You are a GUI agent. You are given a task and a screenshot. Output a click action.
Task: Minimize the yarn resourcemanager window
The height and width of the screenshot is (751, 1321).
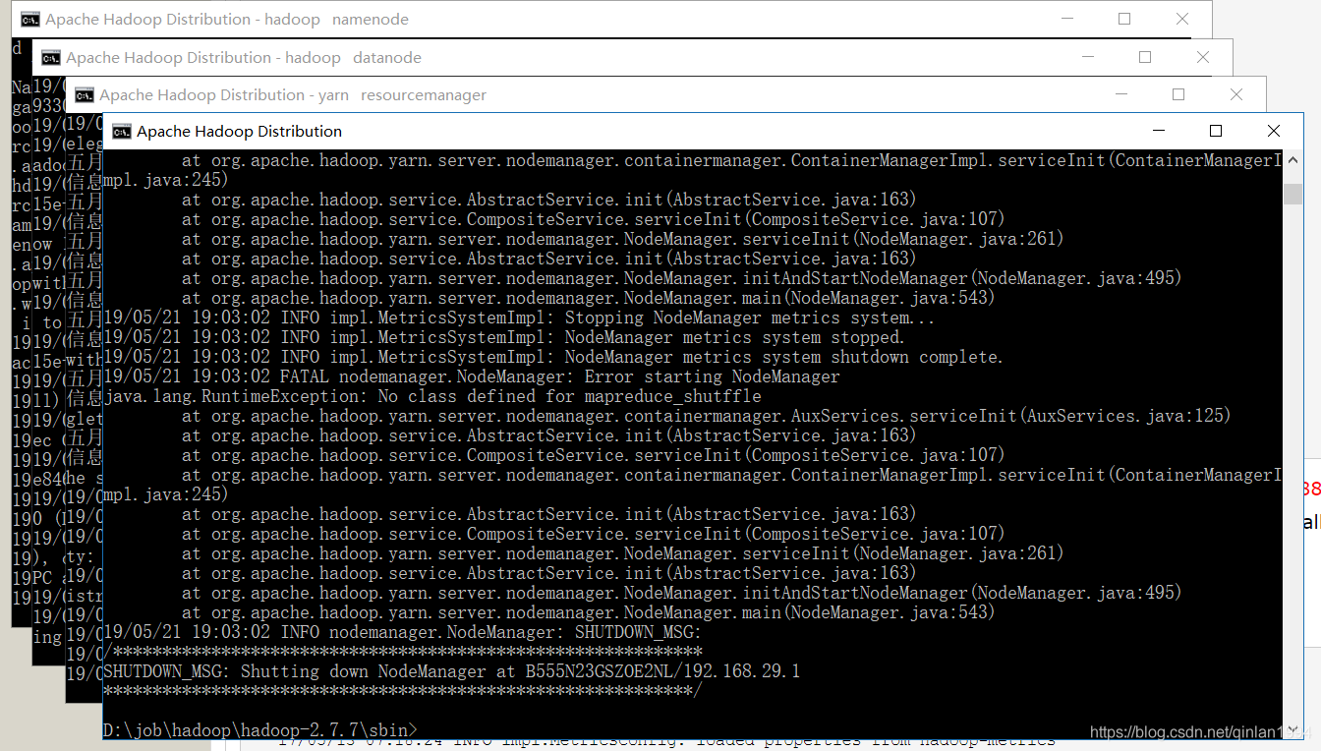(x=1120, y=95)
